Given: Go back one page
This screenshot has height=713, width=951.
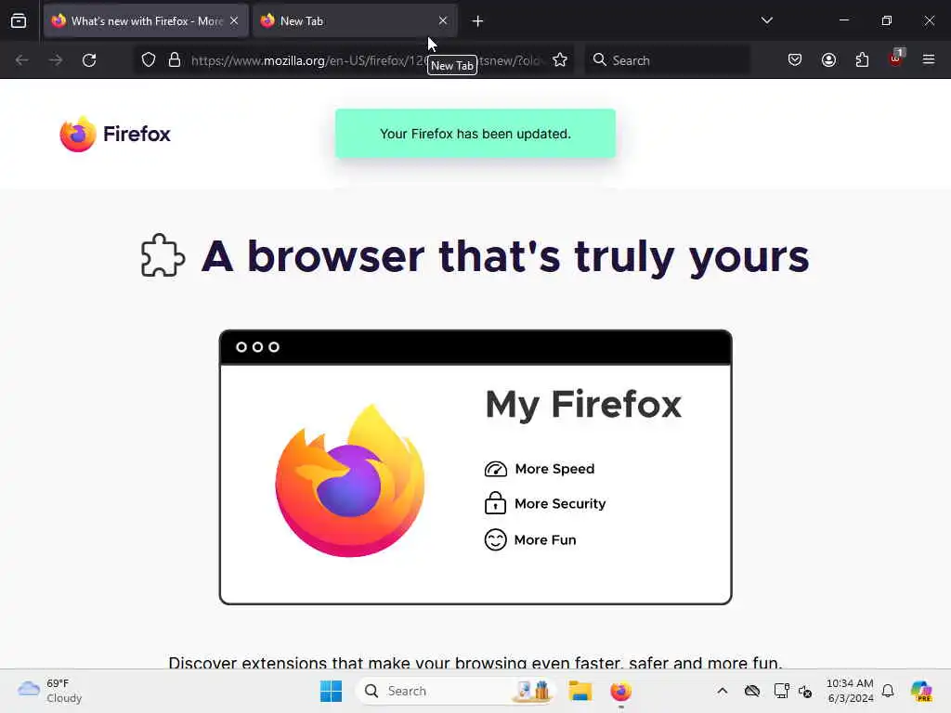Looking at the screenshot, I should (22, 60).
